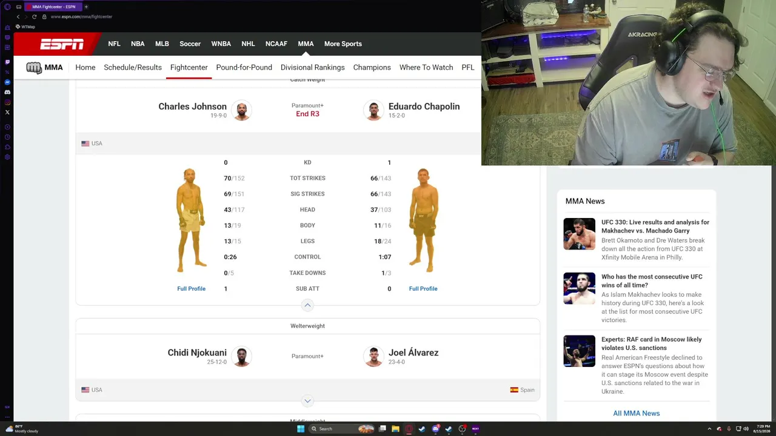This screenshot has height=436, width=776.
Task: Open X (Twitter) in the browser sidebar
Action: coord(7,112)
